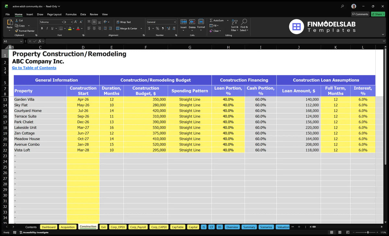Screen dimensions: 389x236
Task: Click the title bar search icon
Action: (343, 6)
